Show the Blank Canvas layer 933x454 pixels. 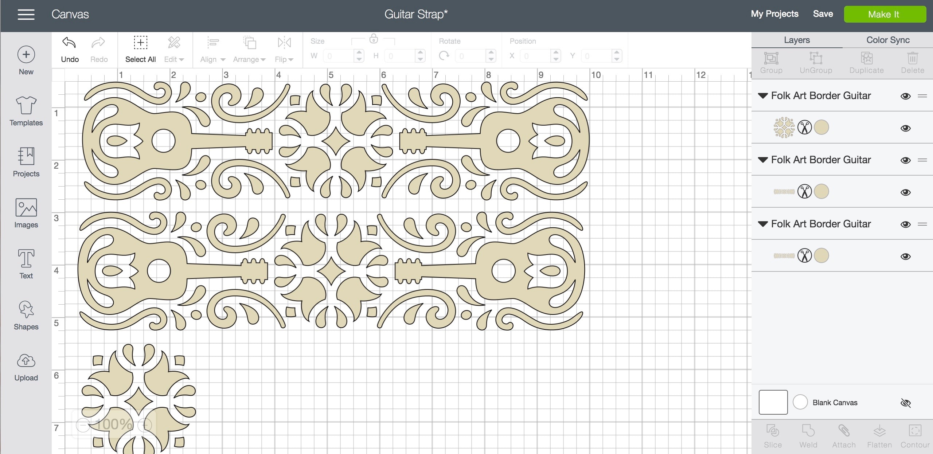tap(905, 403)
